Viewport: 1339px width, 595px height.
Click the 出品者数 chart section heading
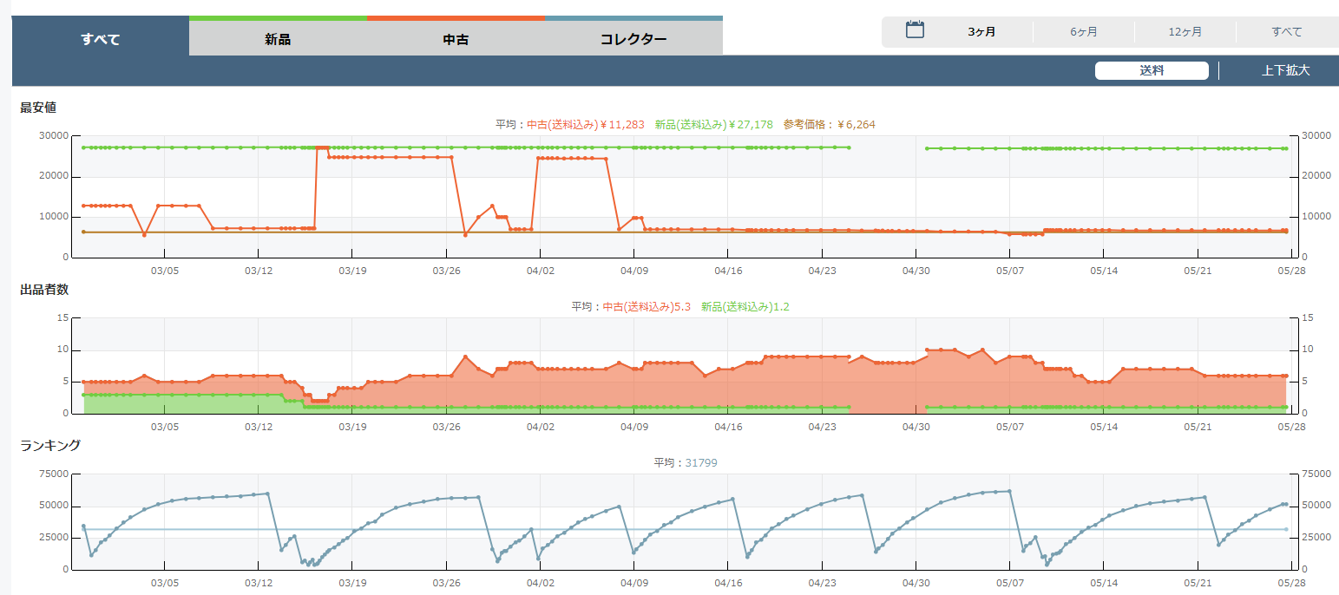(44, 290)
